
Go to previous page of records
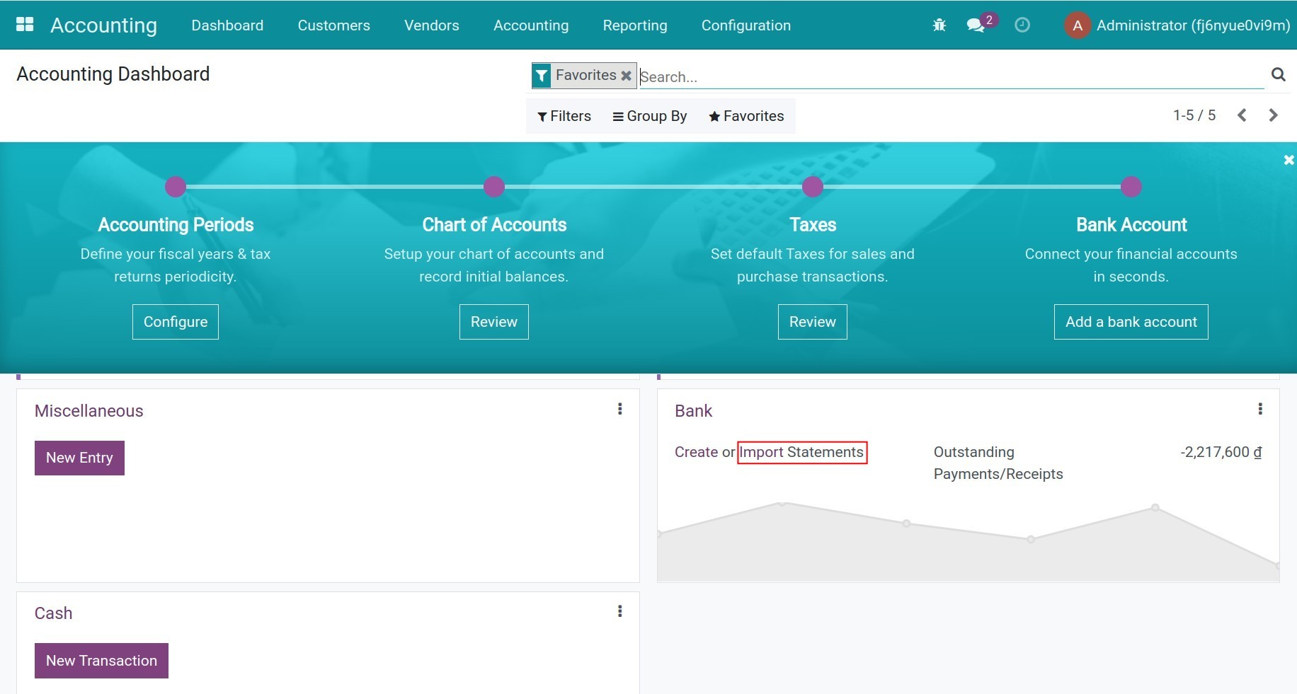(x=1242, y=115)
